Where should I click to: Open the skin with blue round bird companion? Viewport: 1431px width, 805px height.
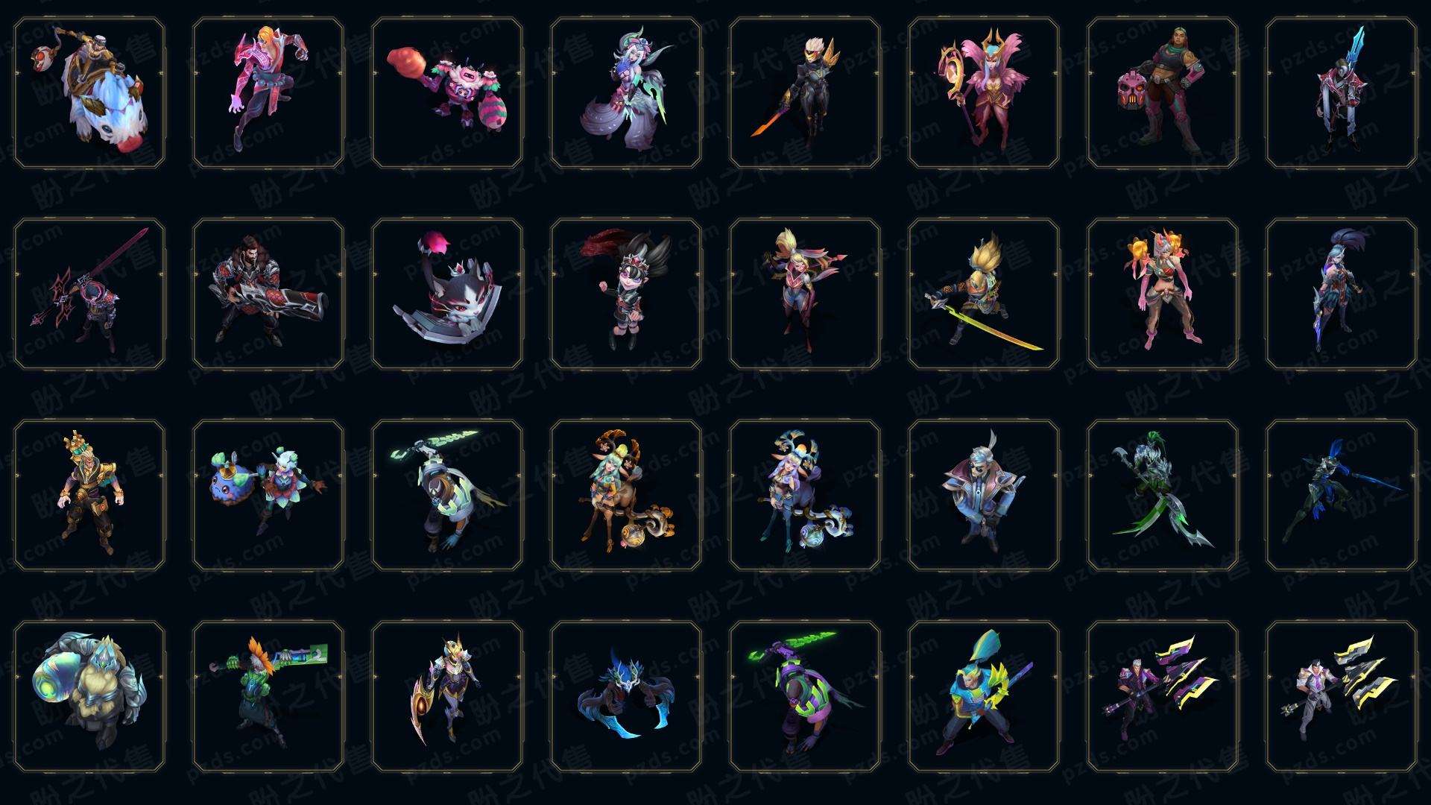[x=268, y=495]
